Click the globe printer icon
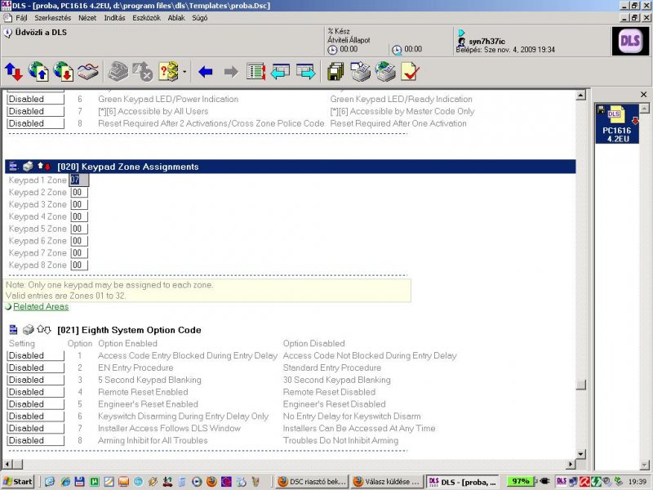653x490 pixels. pos(385,72)
